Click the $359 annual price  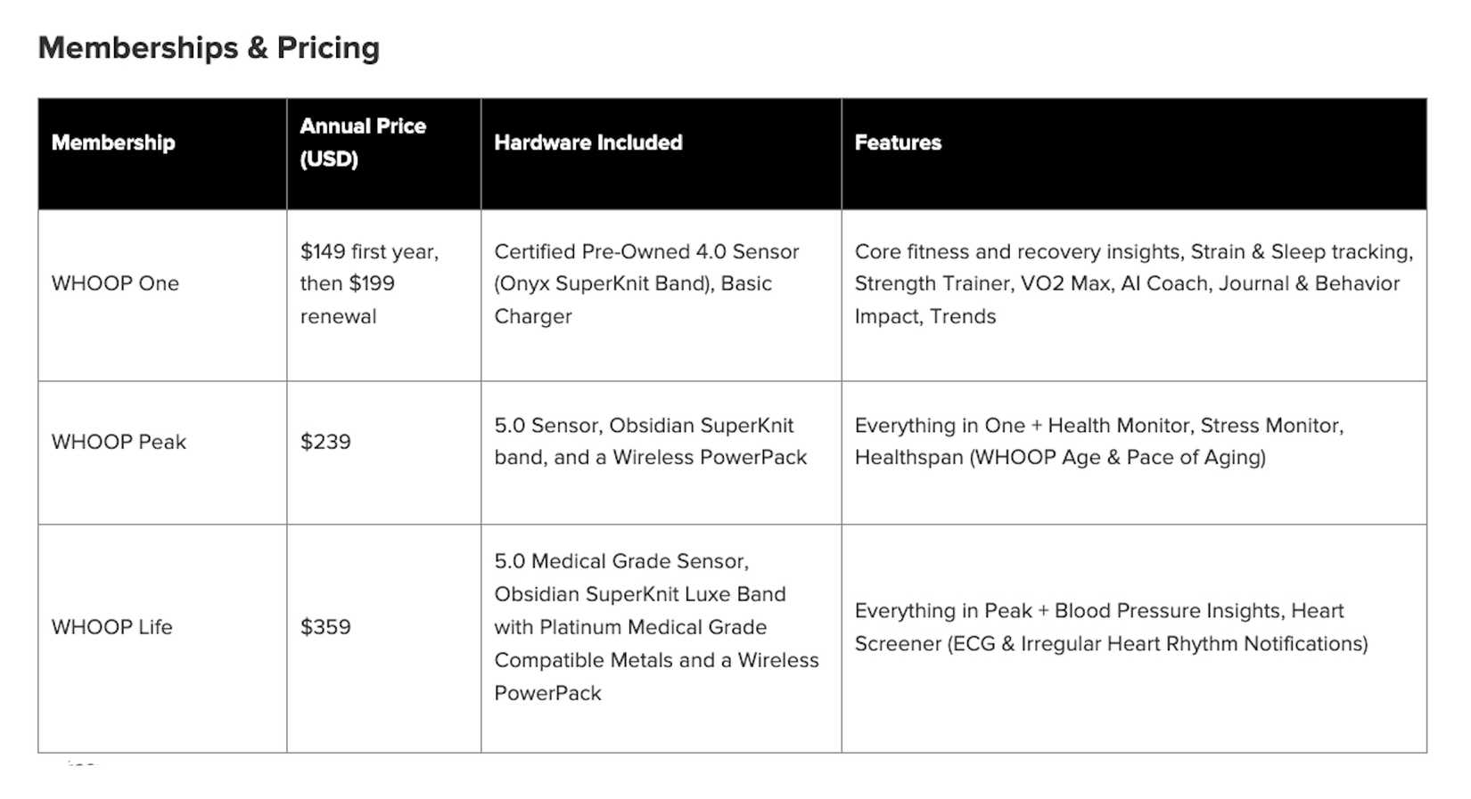(325, 627)
